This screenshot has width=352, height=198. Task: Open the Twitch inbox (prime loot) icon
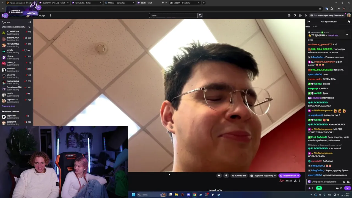pos(289,15)
